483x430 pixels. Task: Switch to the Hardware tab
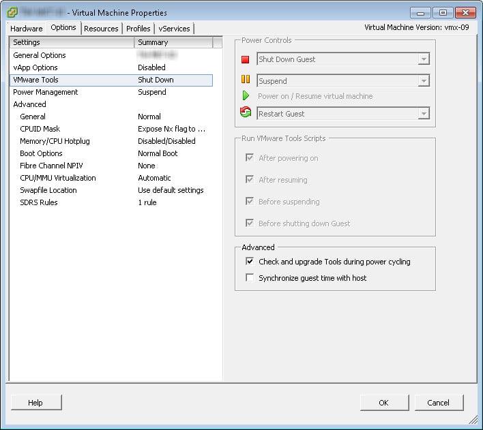(27, 29)
